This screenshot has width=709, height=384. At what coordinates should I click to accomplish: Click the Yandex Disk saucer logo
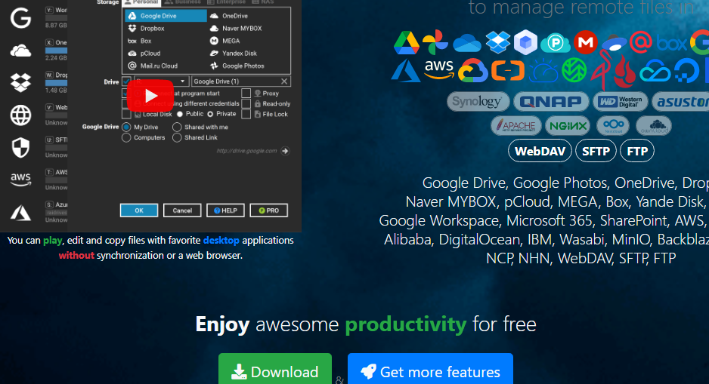[614, 43]
